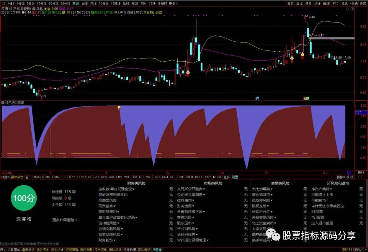Expand 净资产偏低 dropdown

click(x=322, y=189)
